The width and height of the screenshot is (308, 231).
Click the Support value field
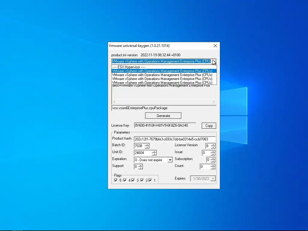coord(136,167)
